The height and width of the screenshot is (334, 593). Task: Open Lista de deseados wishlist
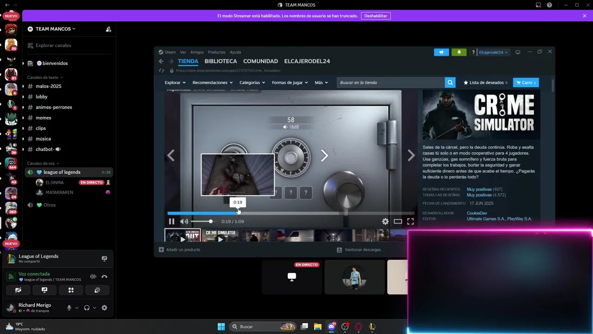(485, 83)
